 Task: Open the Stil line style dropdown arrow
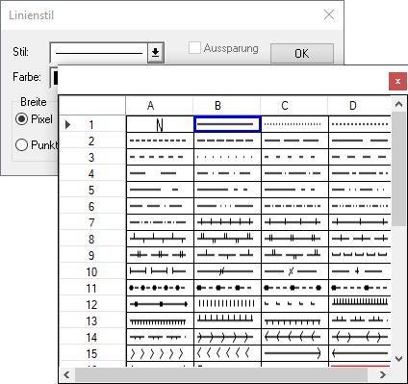[156, 52]
